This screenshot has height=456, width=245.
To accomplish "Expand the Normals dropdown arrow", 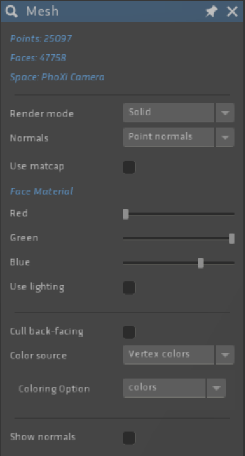I will pyautogui.click(x=225, y=137).
